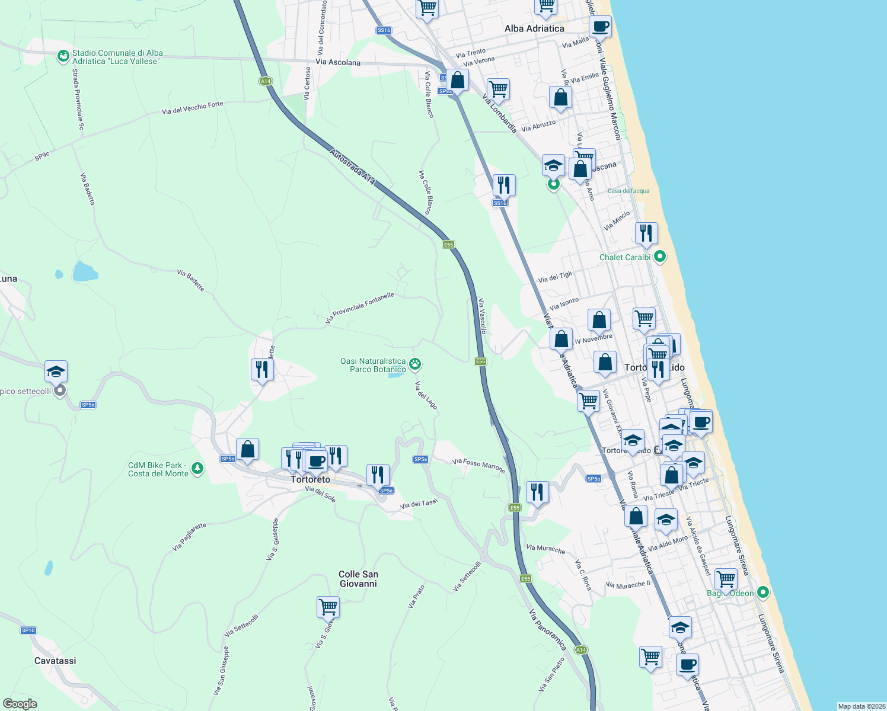Click the E55 route shield near Via Muracche
The width and height of the screenshot is (887, 711).
coord(525,578)
